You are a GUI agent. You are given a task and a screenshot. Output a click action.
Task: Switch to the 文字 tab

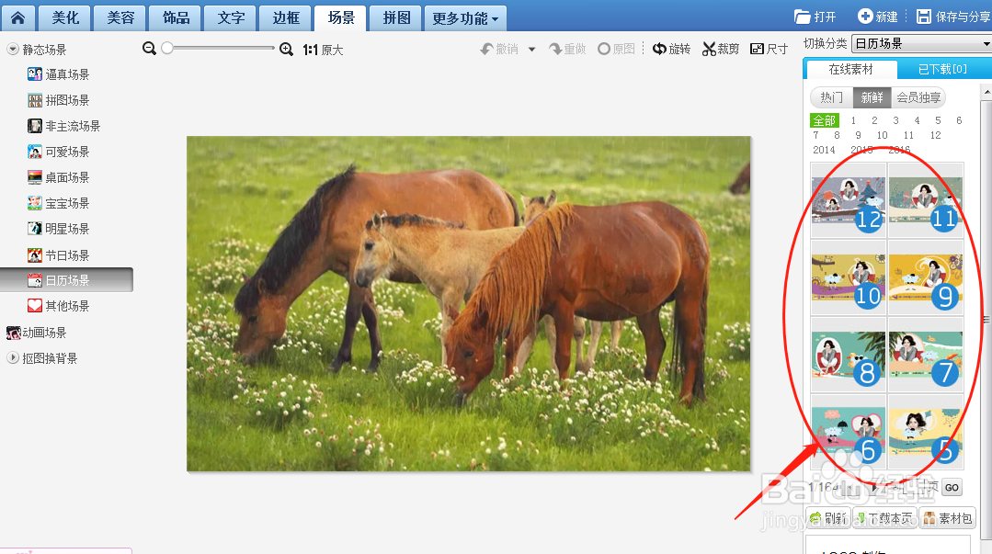coord(231,17)
